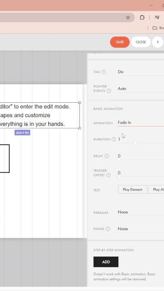Open the Parallax dropdown set to None
Viewport: 164px width, 291px height.
pyautogui.click(x=141, y=212)
